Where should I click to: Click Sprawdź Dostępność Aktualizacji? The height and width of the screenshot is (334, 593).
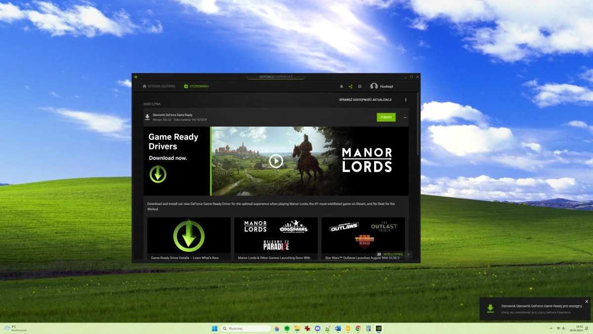(366, 99)
